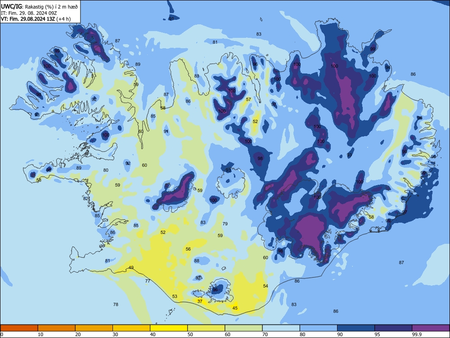Click the map humidity value '57'
The width and height of the screenshot is (450, 338).
coord(248,100)
